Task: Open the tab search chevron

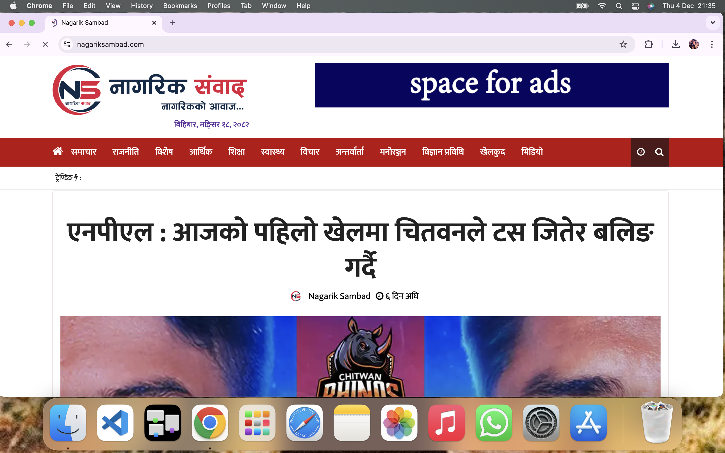Action: pos(713,22)
